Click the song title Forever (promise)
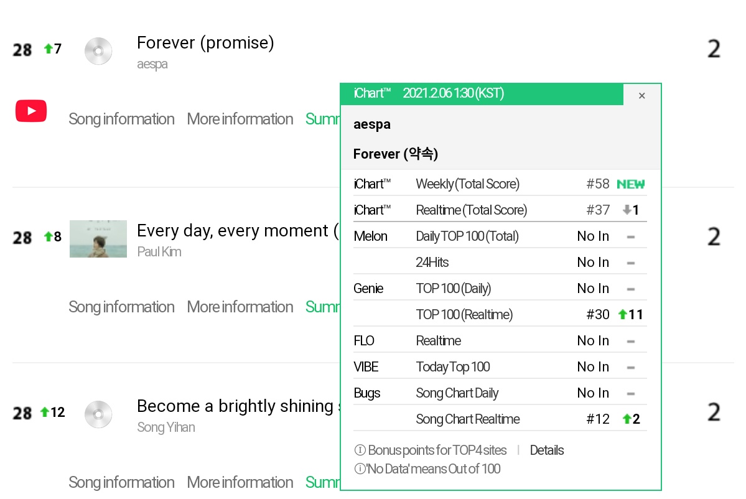Viewport: 746px width, 499px height. pyautogui.click(x=205, y=43)
